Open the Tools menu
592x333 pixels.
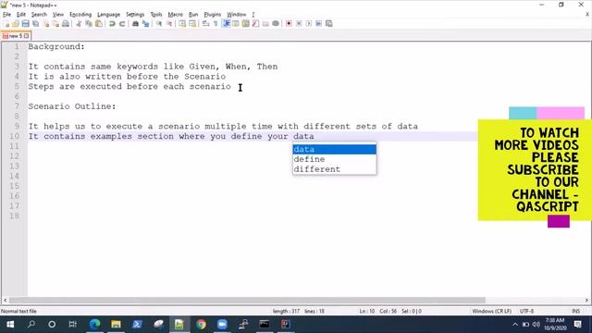[156, 15]
